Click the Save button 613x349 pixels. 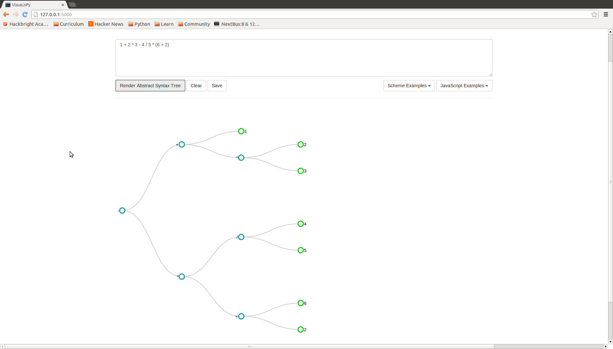tap(217, 86)
